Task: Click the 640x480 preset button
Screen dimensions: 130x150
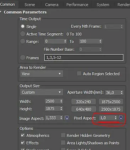Action: coord(83,109)
